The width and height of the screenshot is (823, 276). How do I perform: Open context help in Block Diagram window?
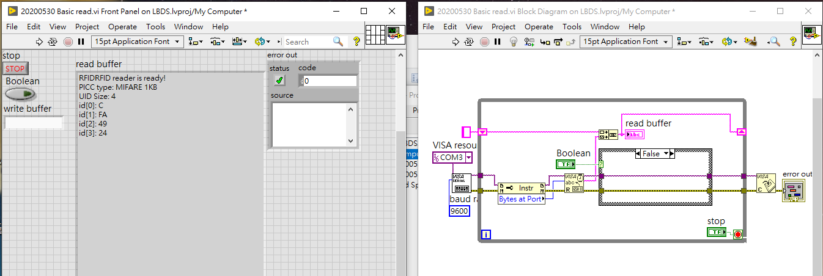[x=793, y=42]
